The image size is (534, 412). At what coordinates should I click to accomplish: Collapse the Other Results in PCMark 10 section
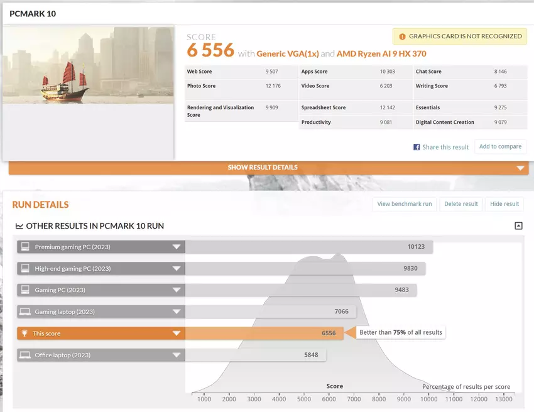[x=518, y=226]
